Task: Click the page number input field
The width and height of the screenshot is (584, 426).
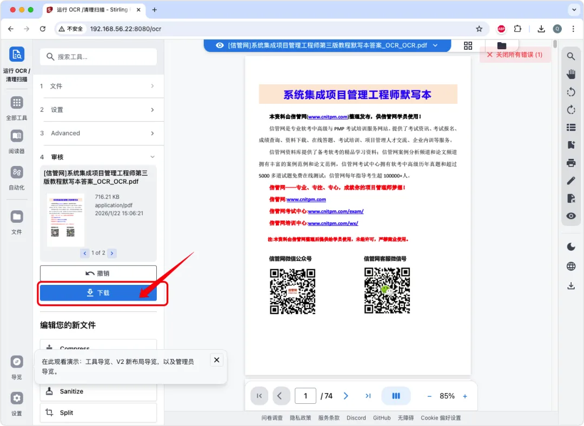Action: click(x=306, y=396)
